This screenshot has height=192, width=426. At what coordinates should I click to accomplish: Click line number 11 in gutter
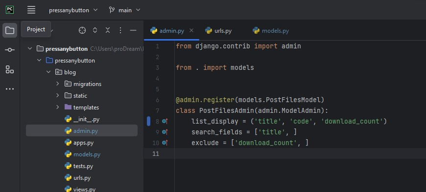[156, 154]
